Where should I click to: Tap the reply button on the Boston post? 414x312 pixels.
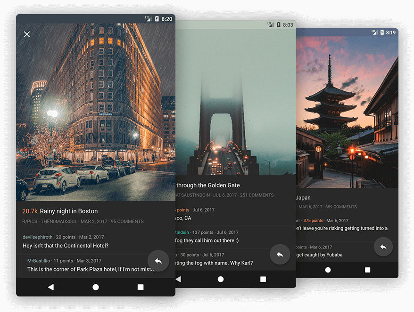[x=158, y=261]
